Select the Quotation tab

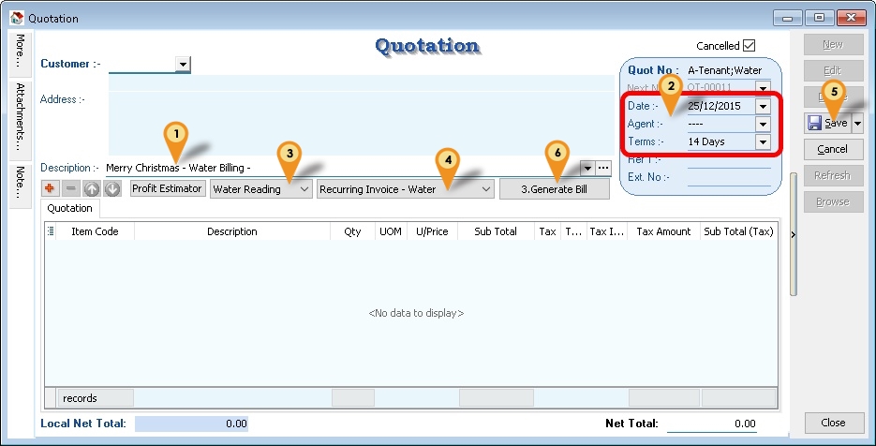pos(69,208)
